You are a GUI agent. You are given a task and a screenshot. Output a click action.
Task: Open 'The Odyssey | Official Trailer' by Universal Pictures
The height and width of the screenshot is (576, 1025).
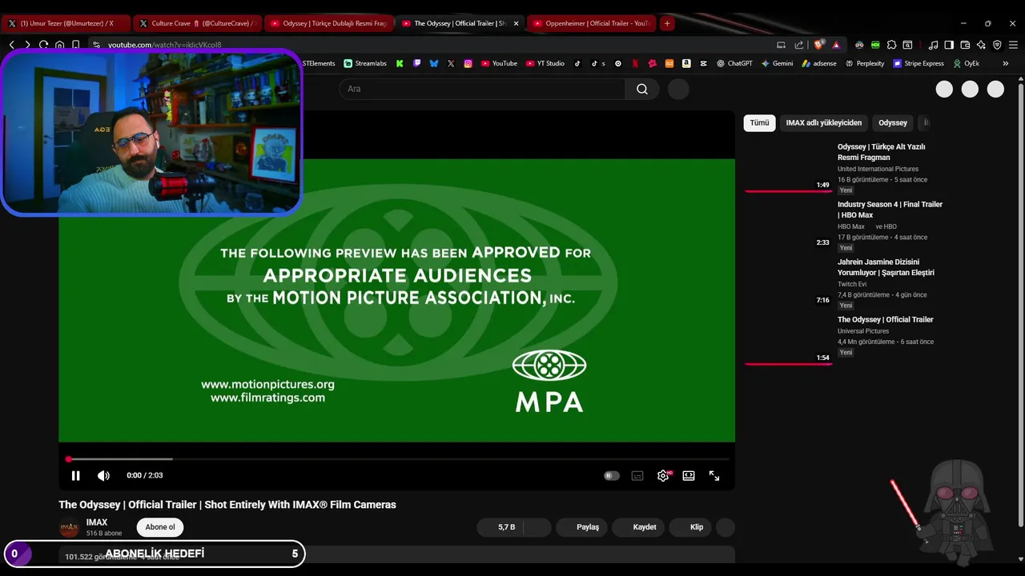tap(885, 319)
